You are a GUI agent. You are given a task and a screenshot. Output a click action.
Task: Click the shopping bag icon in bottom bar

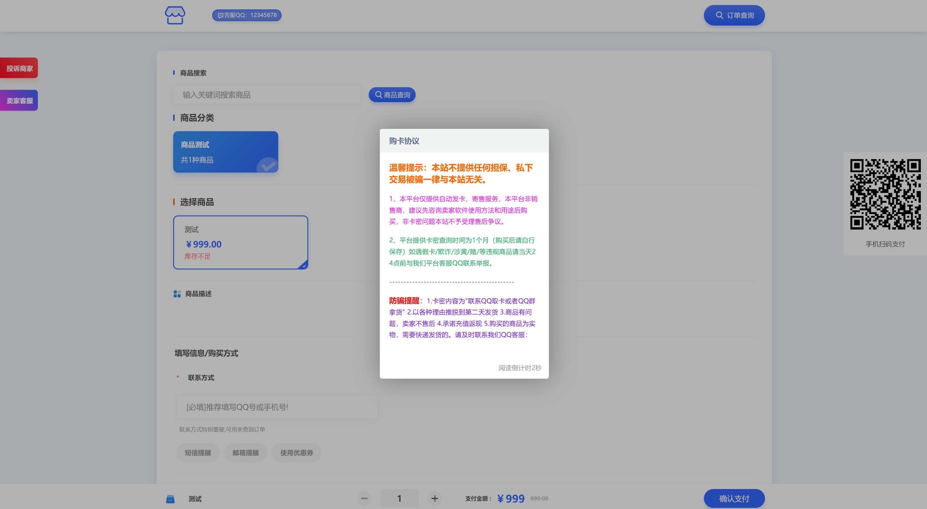[170, 499]
